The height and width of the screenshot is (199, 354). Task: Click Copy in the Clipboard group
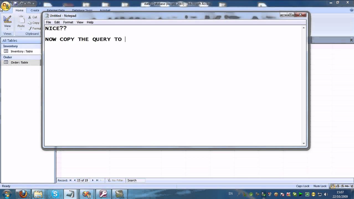(x=34, y=23)
